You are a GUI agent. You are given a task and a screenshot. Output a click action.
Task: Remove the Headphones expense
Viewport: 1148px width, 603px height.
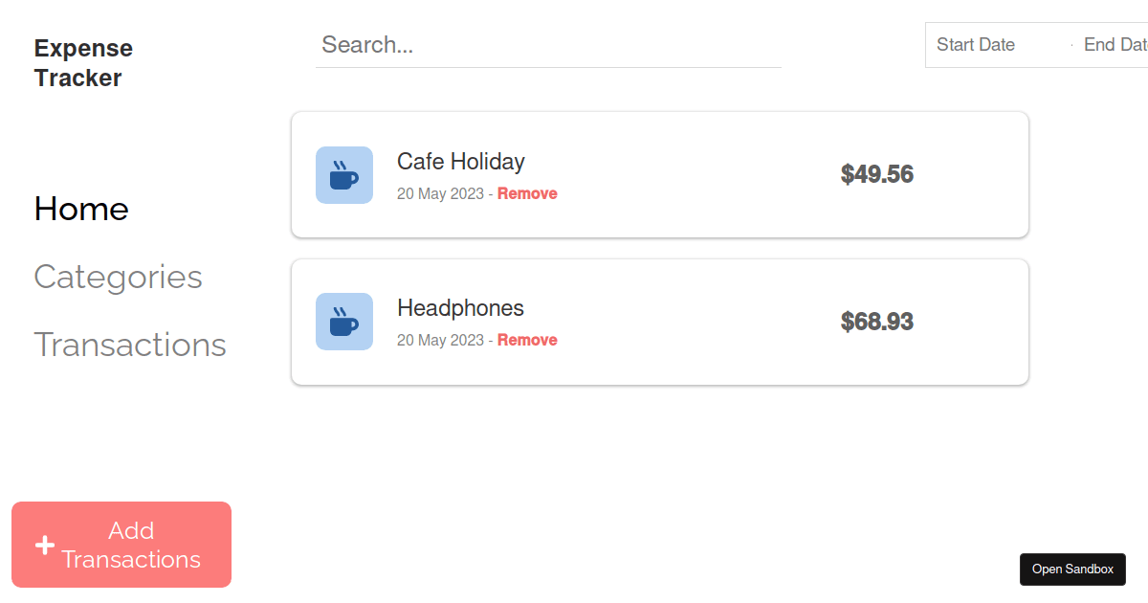click(x=527, y=339)
